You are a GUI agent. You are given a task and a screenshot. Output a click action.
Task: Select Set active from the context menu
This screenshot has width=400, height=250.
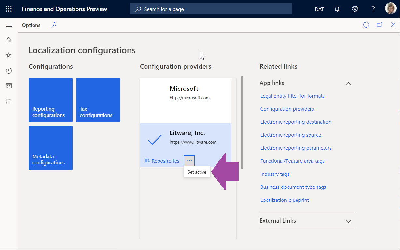197,172
